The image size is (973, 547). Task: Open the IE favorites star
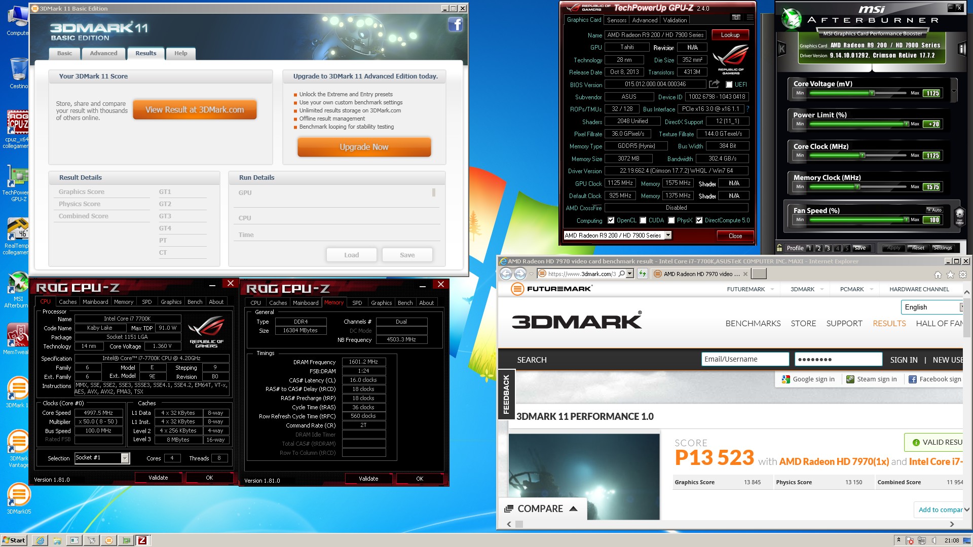pos(950,275)
